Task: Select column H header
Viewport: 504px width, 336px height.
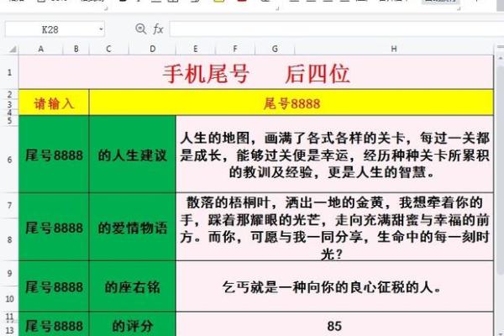Action: click(394, 49)
